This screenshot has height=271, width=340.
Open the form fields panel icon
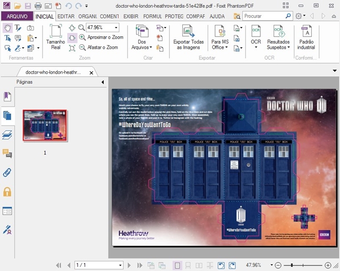pos(7,211)
